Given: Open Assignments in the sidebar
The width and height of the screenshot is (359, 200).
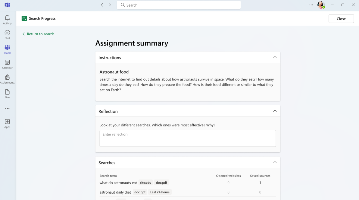Looking at the screenshot, I should pos(7,79).
